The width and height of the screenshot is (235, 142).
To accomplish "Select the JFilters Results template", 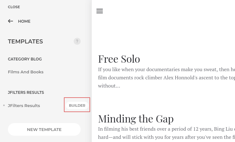I will point(24,105).
